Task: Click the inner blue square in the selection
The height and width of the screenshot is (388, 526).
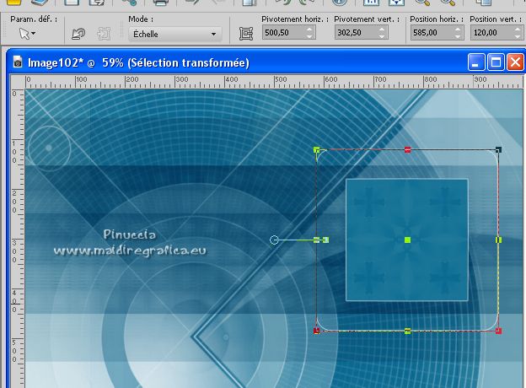Action: [x=407, y=240]
